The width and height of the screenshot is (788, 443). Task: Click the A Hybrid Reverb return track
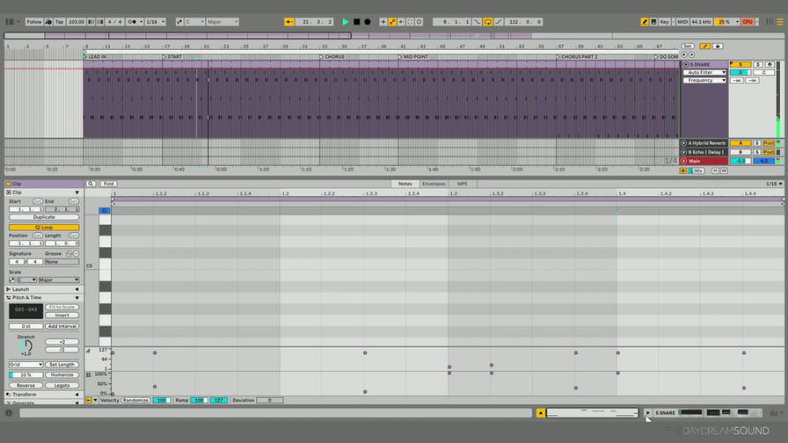tap(706, 143)
